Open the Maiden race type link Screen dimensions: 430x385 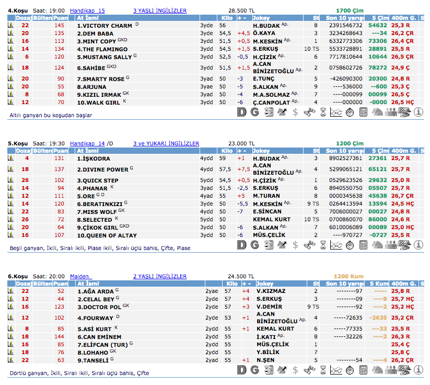[x=81, y=276]
